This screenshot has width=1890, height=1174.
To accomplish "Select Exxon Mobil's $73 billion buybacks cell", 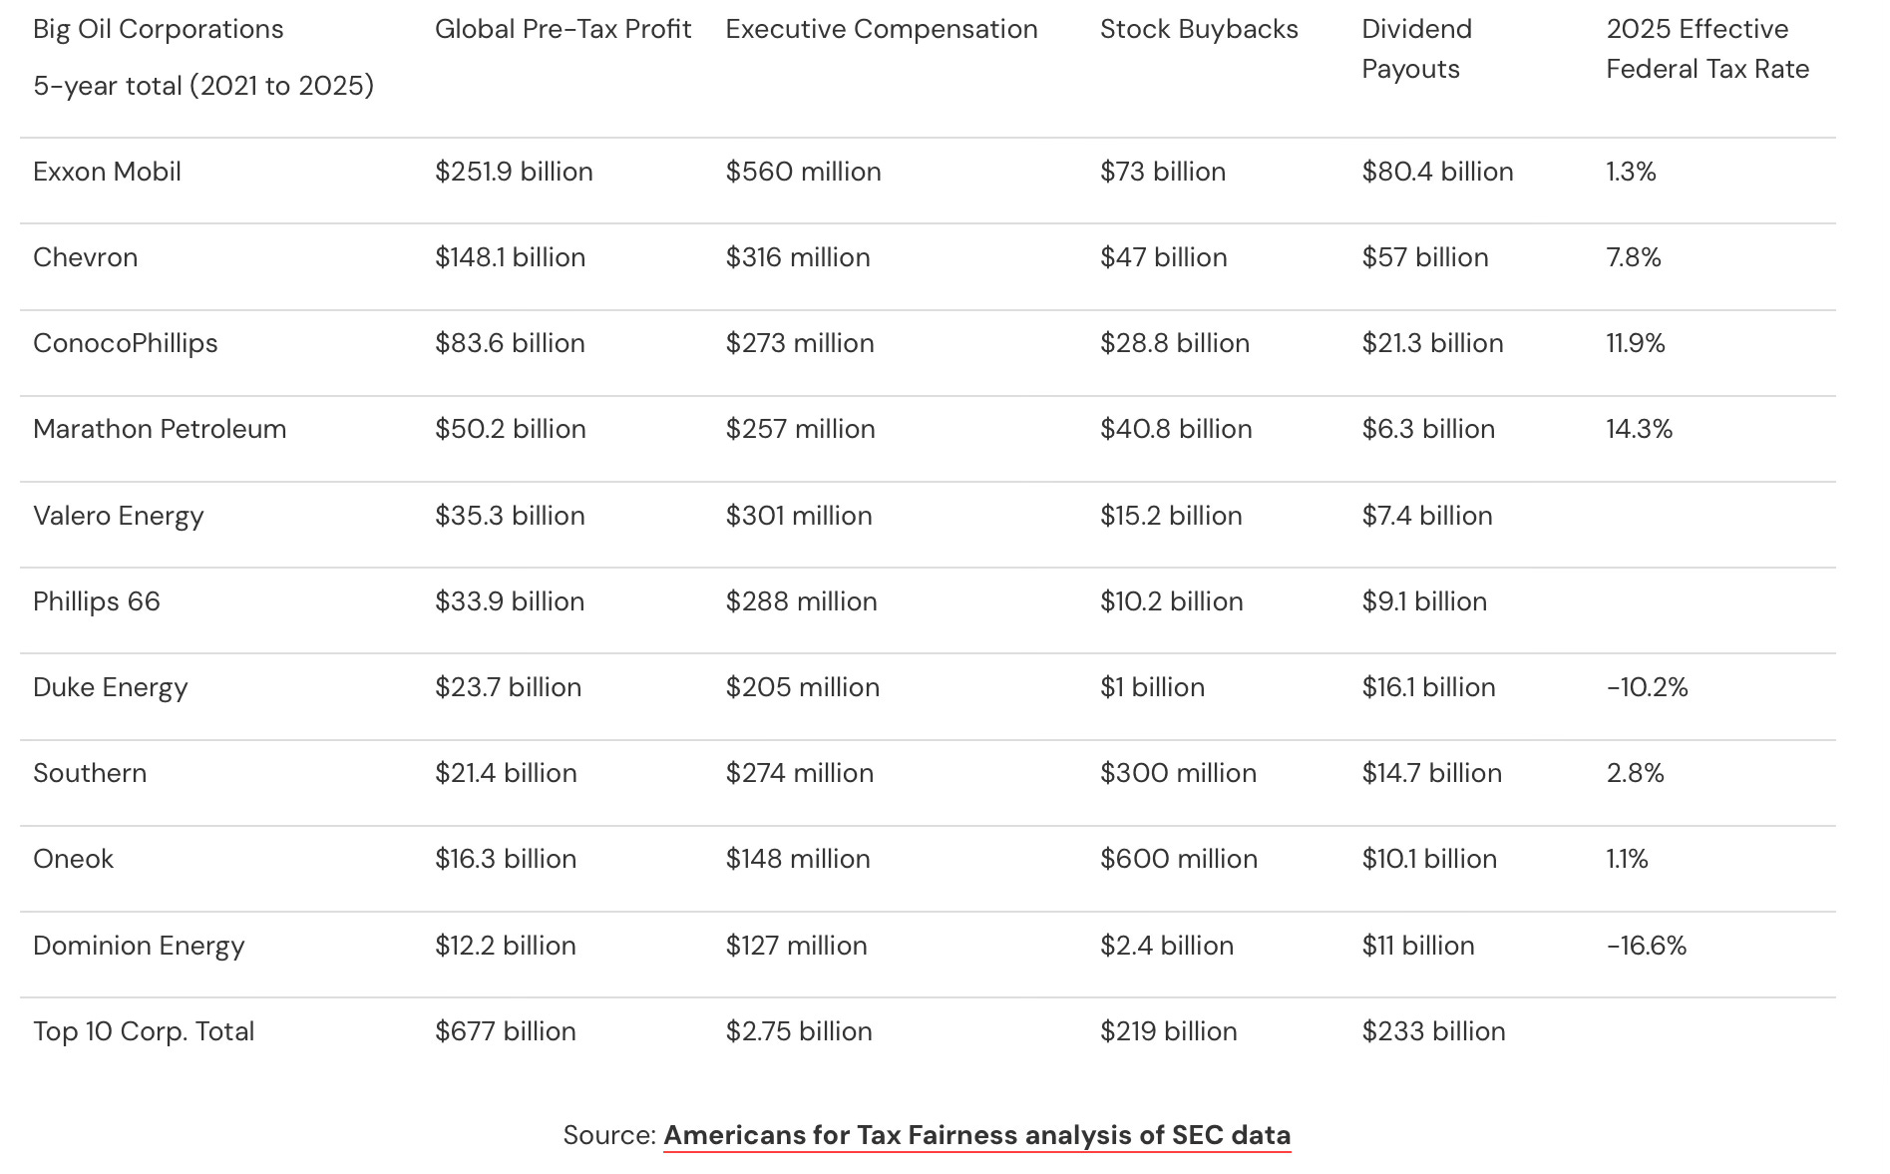I will [1163, 172].
